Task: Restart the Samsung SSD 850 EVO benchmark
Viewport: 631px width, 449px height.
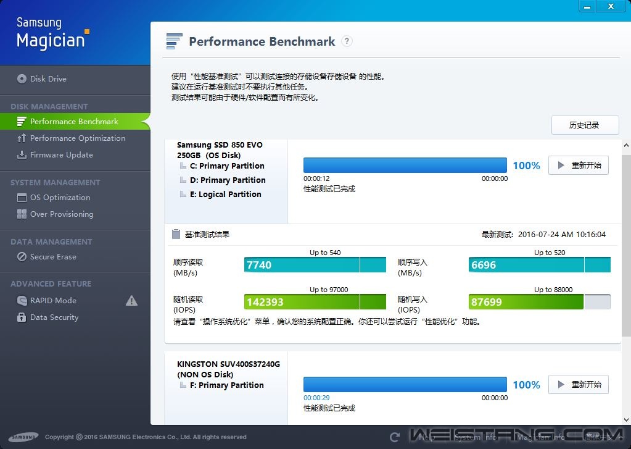Action: 579,166
